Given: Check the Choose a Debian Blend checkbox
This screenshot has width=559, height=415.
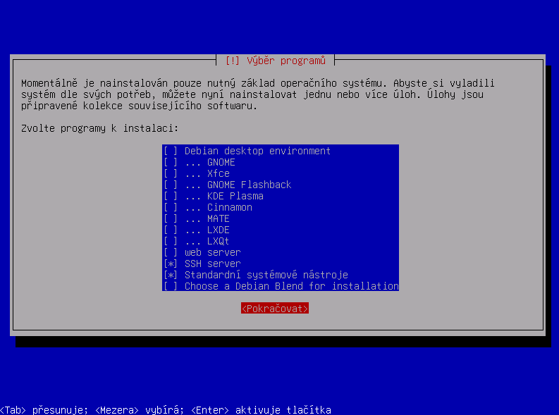Looking at the screenshot, I should click(x=171, y=286).
